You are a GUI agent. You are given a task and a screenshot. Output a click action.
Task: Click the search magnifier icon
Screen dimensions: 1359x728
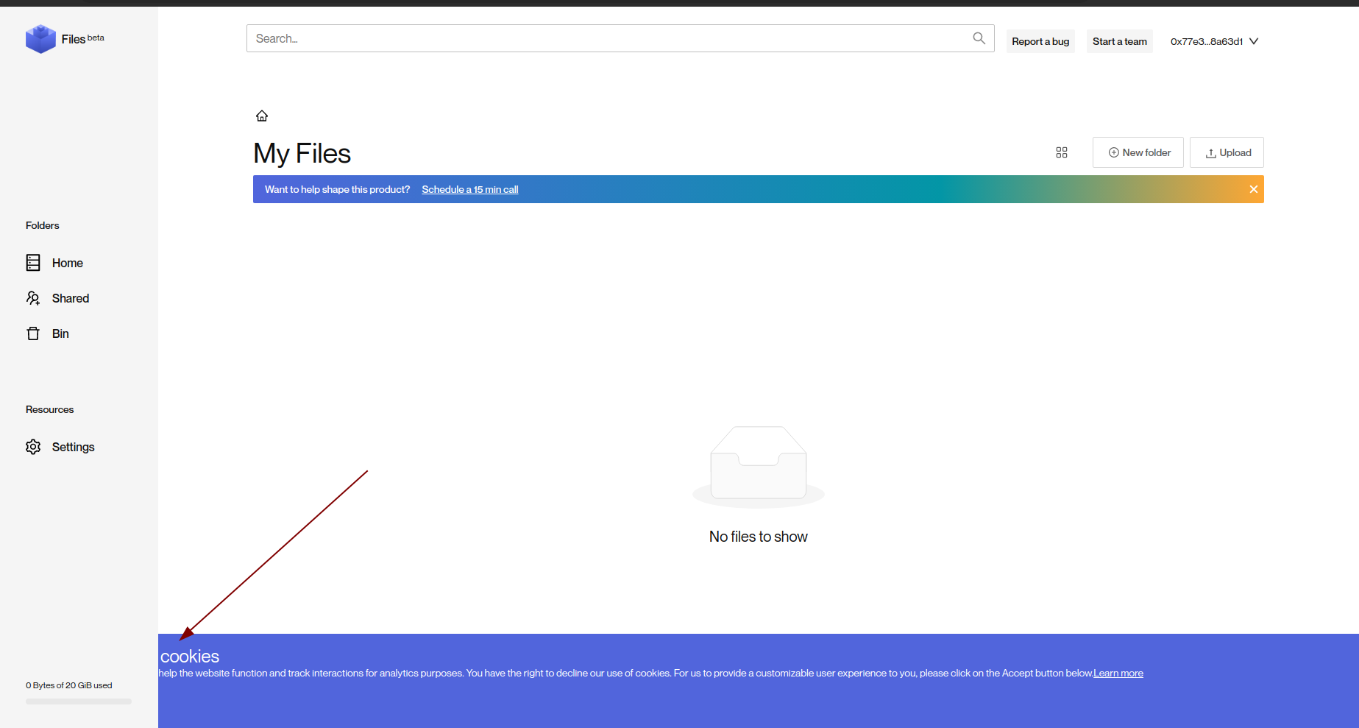[979, 38]
